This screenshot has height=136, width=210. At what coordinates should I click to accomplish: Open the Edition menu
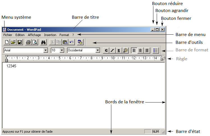click(x=20, y=35)
